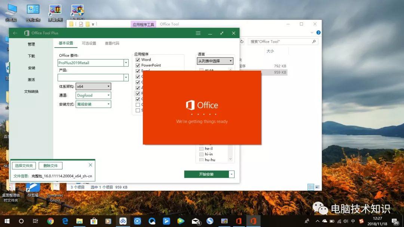Select the 控制面板 desktop icon
The height and width of the screenshot is (227, 404).
click(x=33, y=12)
